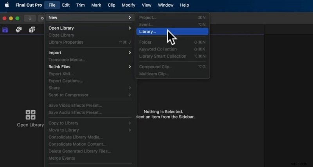
Task: Open the Clip menu
Action: coord(112,5)
